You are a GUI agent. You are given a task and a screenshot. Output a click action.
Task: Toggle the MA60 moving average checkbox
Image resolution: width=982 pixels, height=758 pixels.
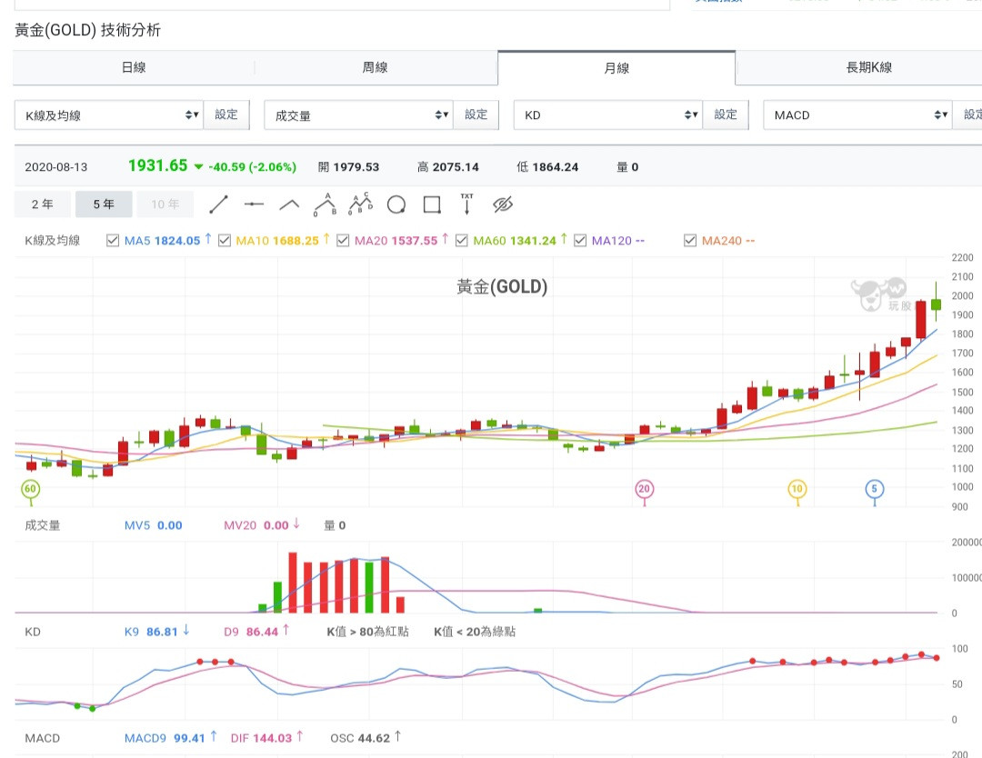(462, 241)
